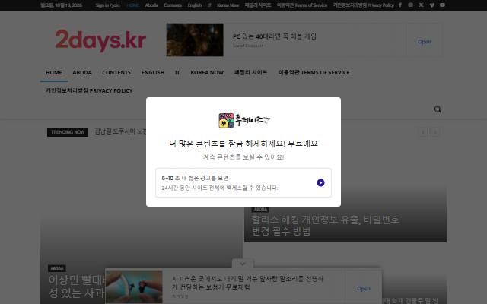Click the date text in top bar
487x304 pixels.
[61, 5]
